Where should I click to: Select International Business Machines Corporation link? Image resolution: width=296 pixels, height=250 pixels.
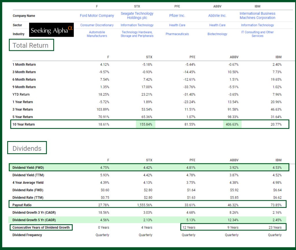(257, 16)
